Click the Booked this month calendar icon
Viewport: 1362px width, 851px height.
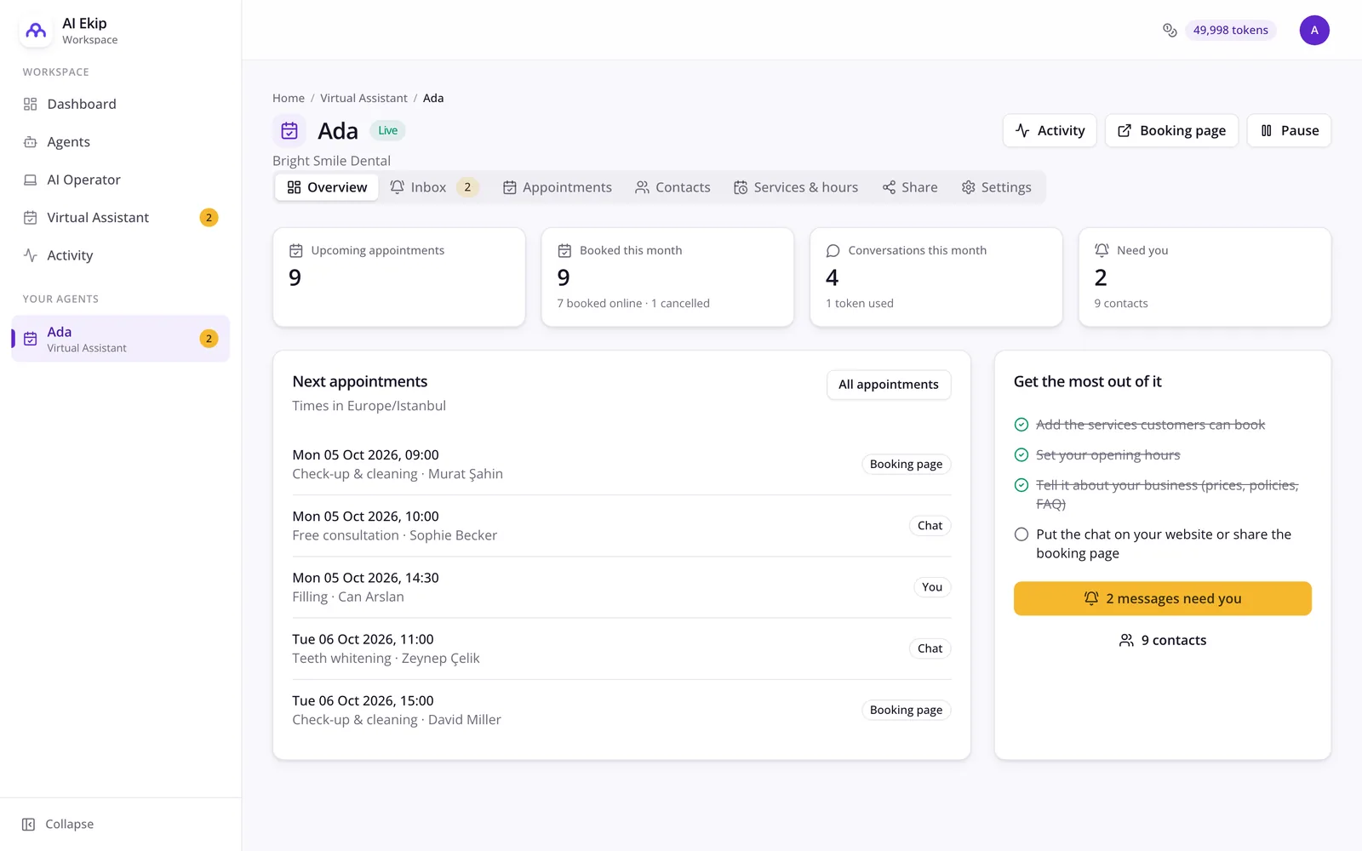(564, 250)
